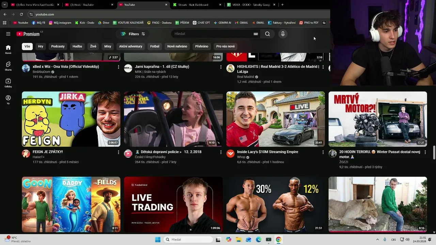The height and width of the screenshot is (245, 436).
Task: Reload the page with the refresh icon
Action: [x=21, y=14]
